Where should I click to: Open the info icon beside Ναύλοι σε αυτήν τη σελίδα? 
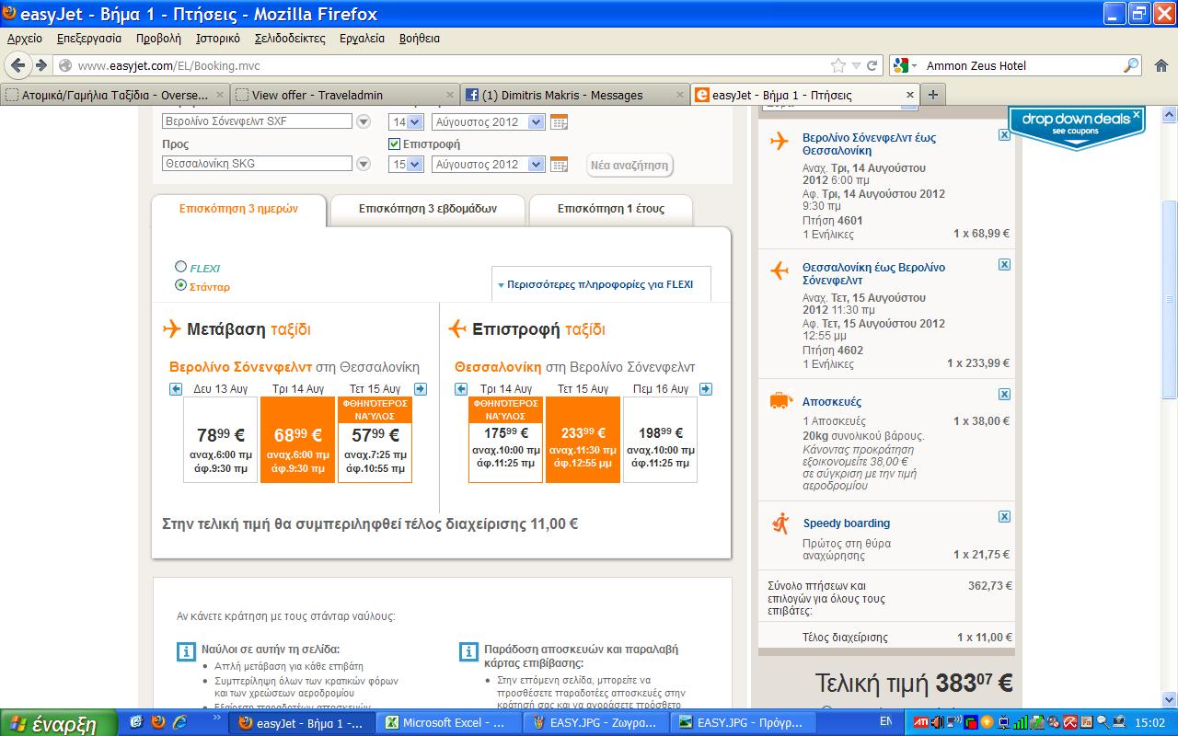185,652
